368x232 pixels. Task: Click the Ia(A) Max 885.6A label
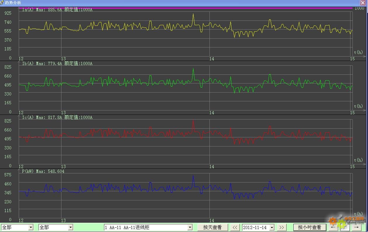point(57,10)
